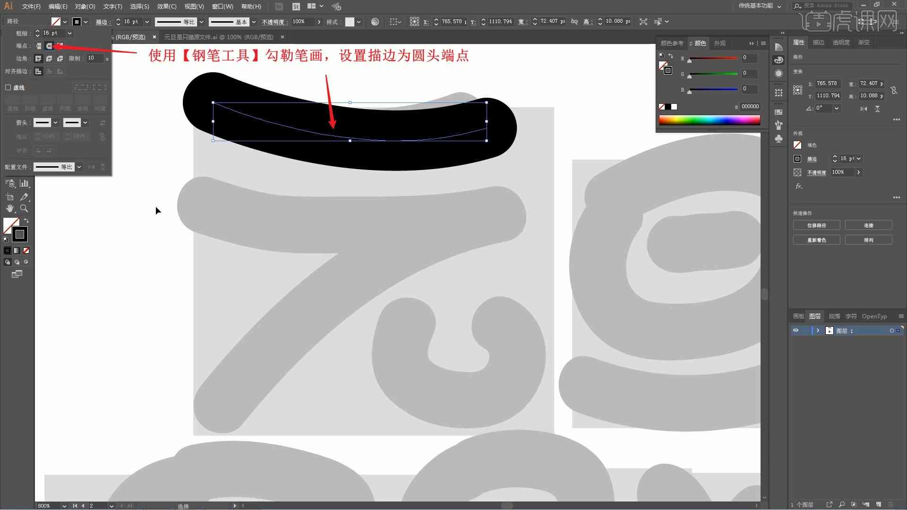Click 优化路径 button in quick actions

click(x=817, y=225)
